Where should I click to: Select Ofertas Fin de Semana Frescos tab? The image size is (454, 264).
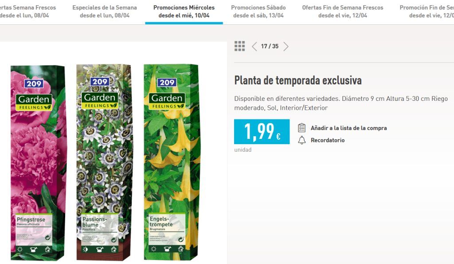click(x=343, y=11)
